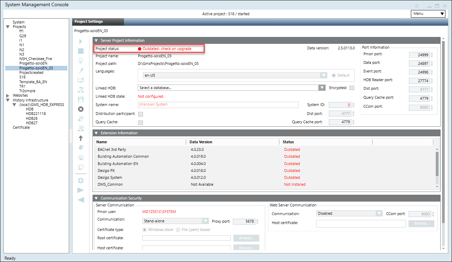Click the lock icon in title bar
452x262 pixels.
point(417,6)
